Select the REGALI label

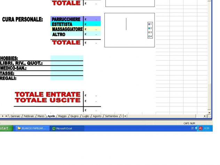pyautogui.click(x=8, y=78)
